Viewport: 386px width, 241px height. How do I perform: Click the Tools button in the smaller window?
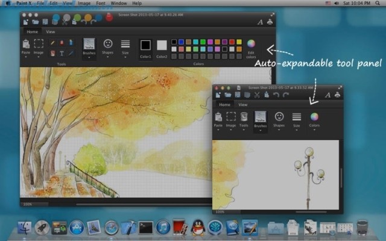244,118
